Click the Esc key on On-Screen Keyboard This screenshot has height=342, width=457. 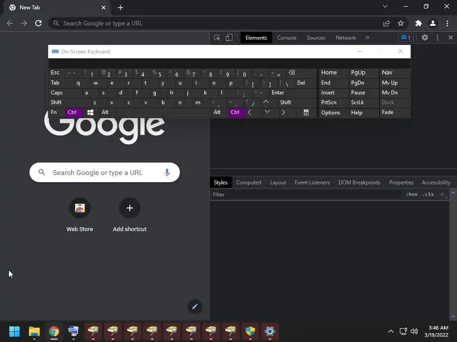coord(57,73)
